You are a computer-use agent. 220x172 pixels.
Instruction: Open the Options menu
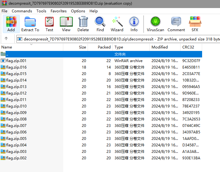pos(78,11)
